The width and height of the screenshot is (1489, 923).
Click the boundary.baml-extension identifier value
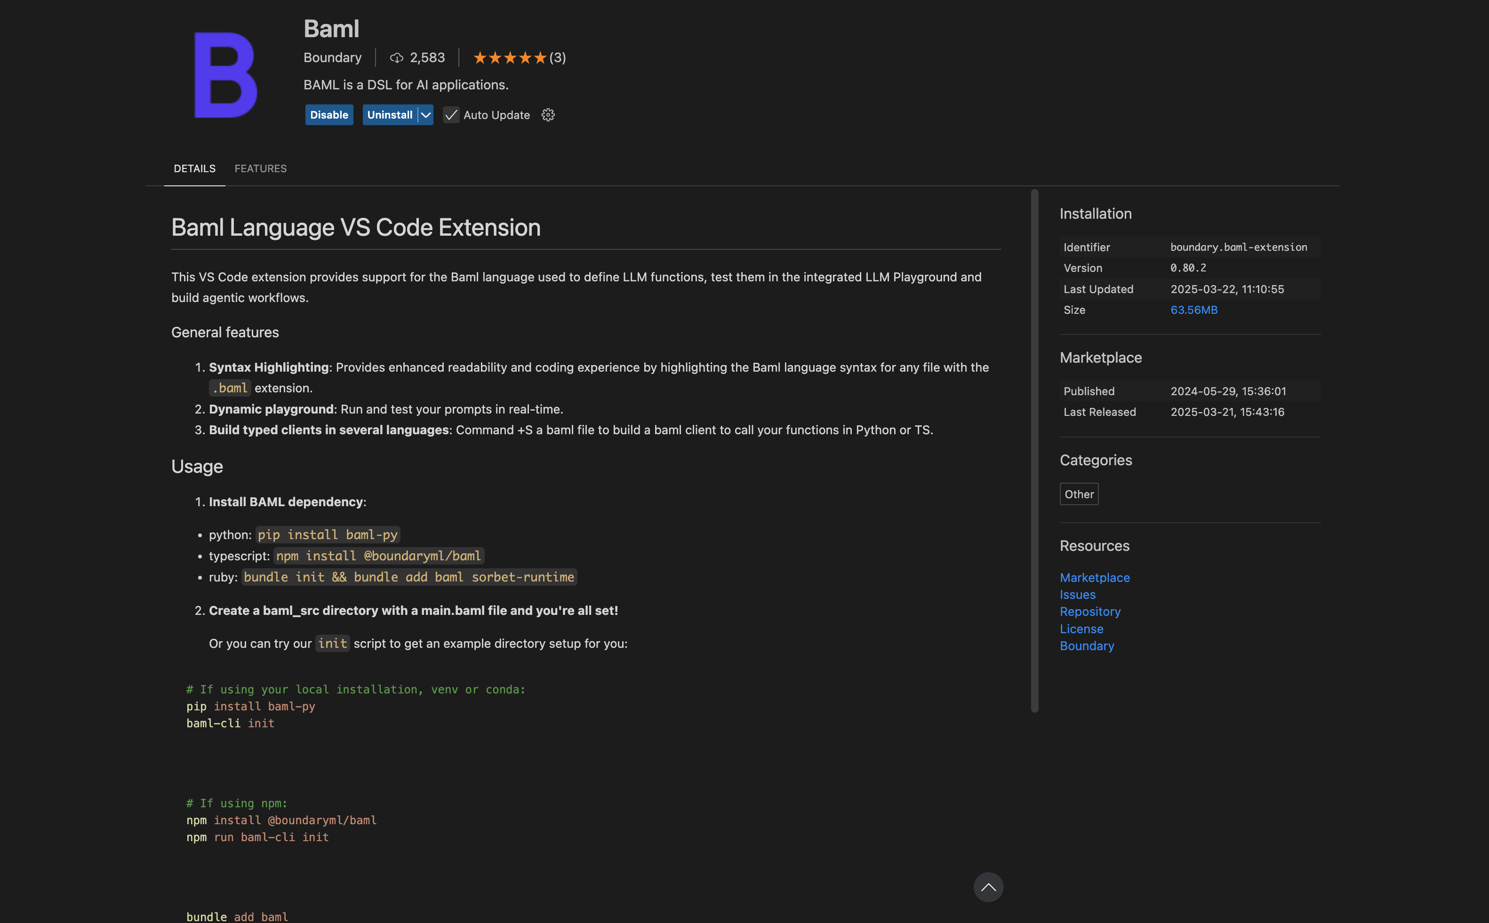click(x=1239, y=247)
